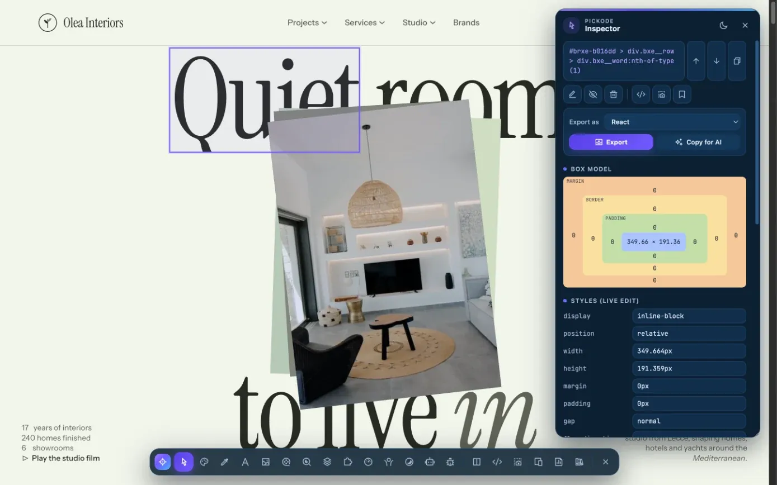Open the magnifier search tool
The height and width of the screenshot is (485, 777).
[x=307, y=462]
